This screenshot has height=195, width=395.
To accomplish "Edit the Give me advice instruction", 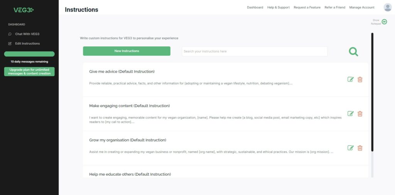I will click(x=350, y=80).
